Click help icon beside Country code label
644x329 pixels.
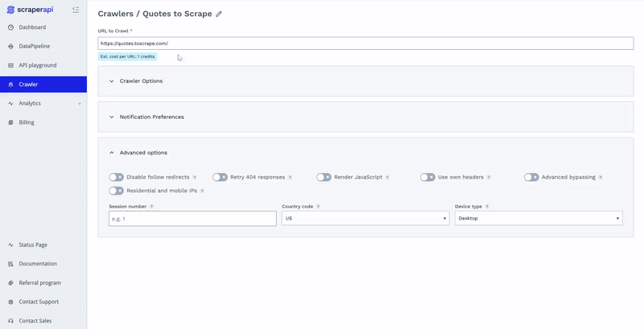[x=318, y=207]
